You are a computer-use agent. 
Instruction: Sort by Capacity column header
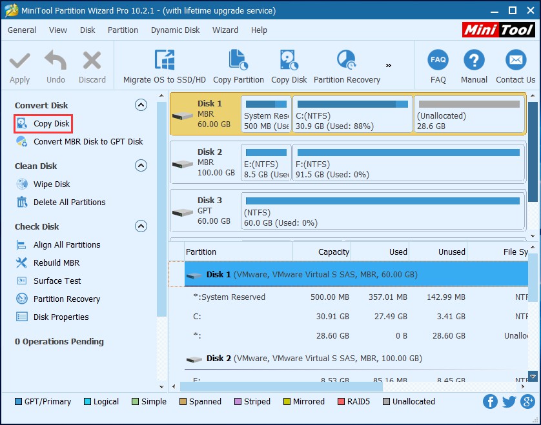coord(322,252)
